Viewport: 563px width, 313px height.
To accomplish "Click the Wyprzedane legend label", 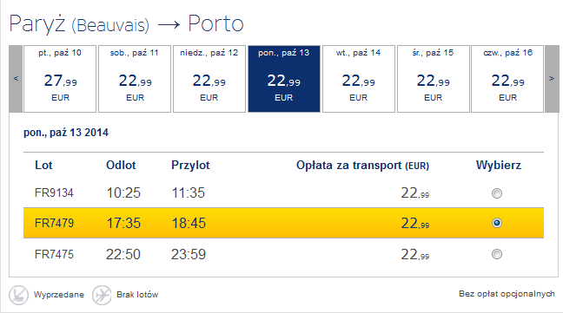I will pos(59,295).
